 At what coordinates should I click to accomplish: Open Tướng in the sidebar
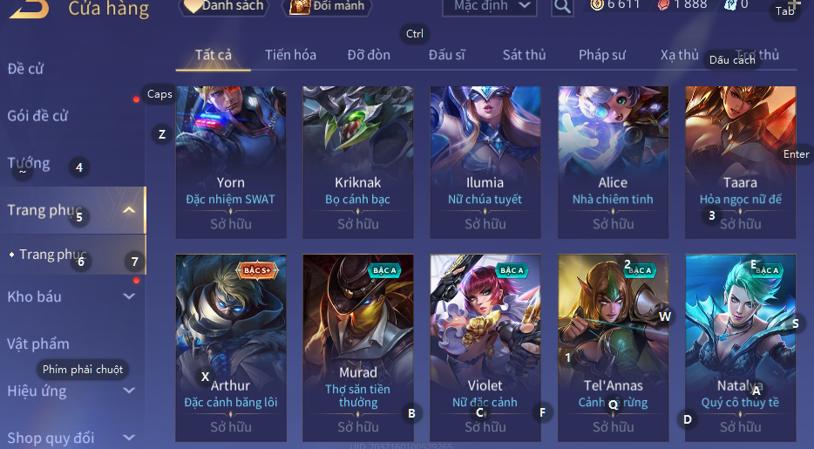[29, 163]
